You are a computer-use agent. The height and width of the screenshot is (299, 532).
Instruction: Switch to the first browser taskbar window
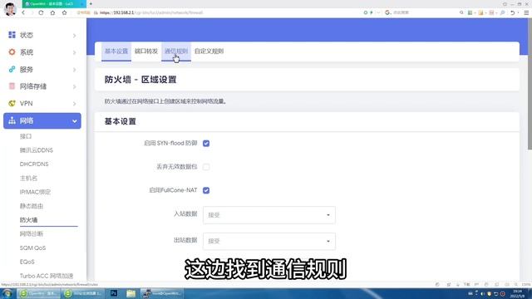38,293
